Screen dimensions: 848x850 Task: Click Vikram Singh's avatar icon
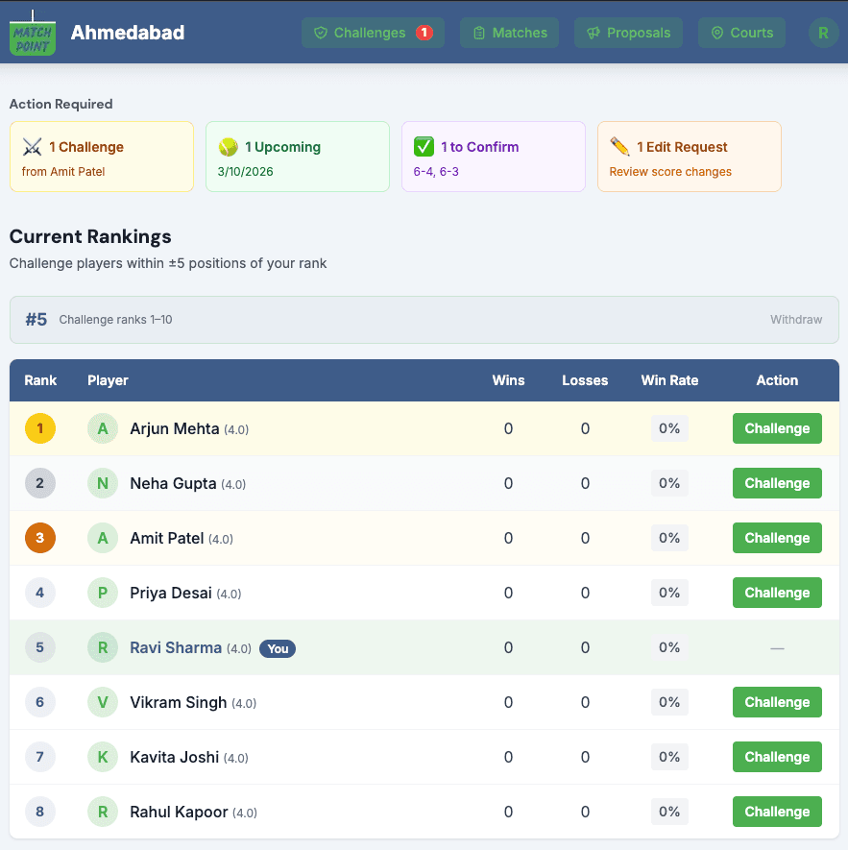pyautogui.click(x=103, y=702)
